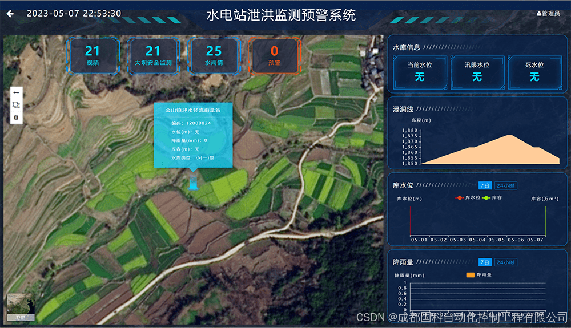Select 7日 tab in 降雨量 panel

coord(485,262)
